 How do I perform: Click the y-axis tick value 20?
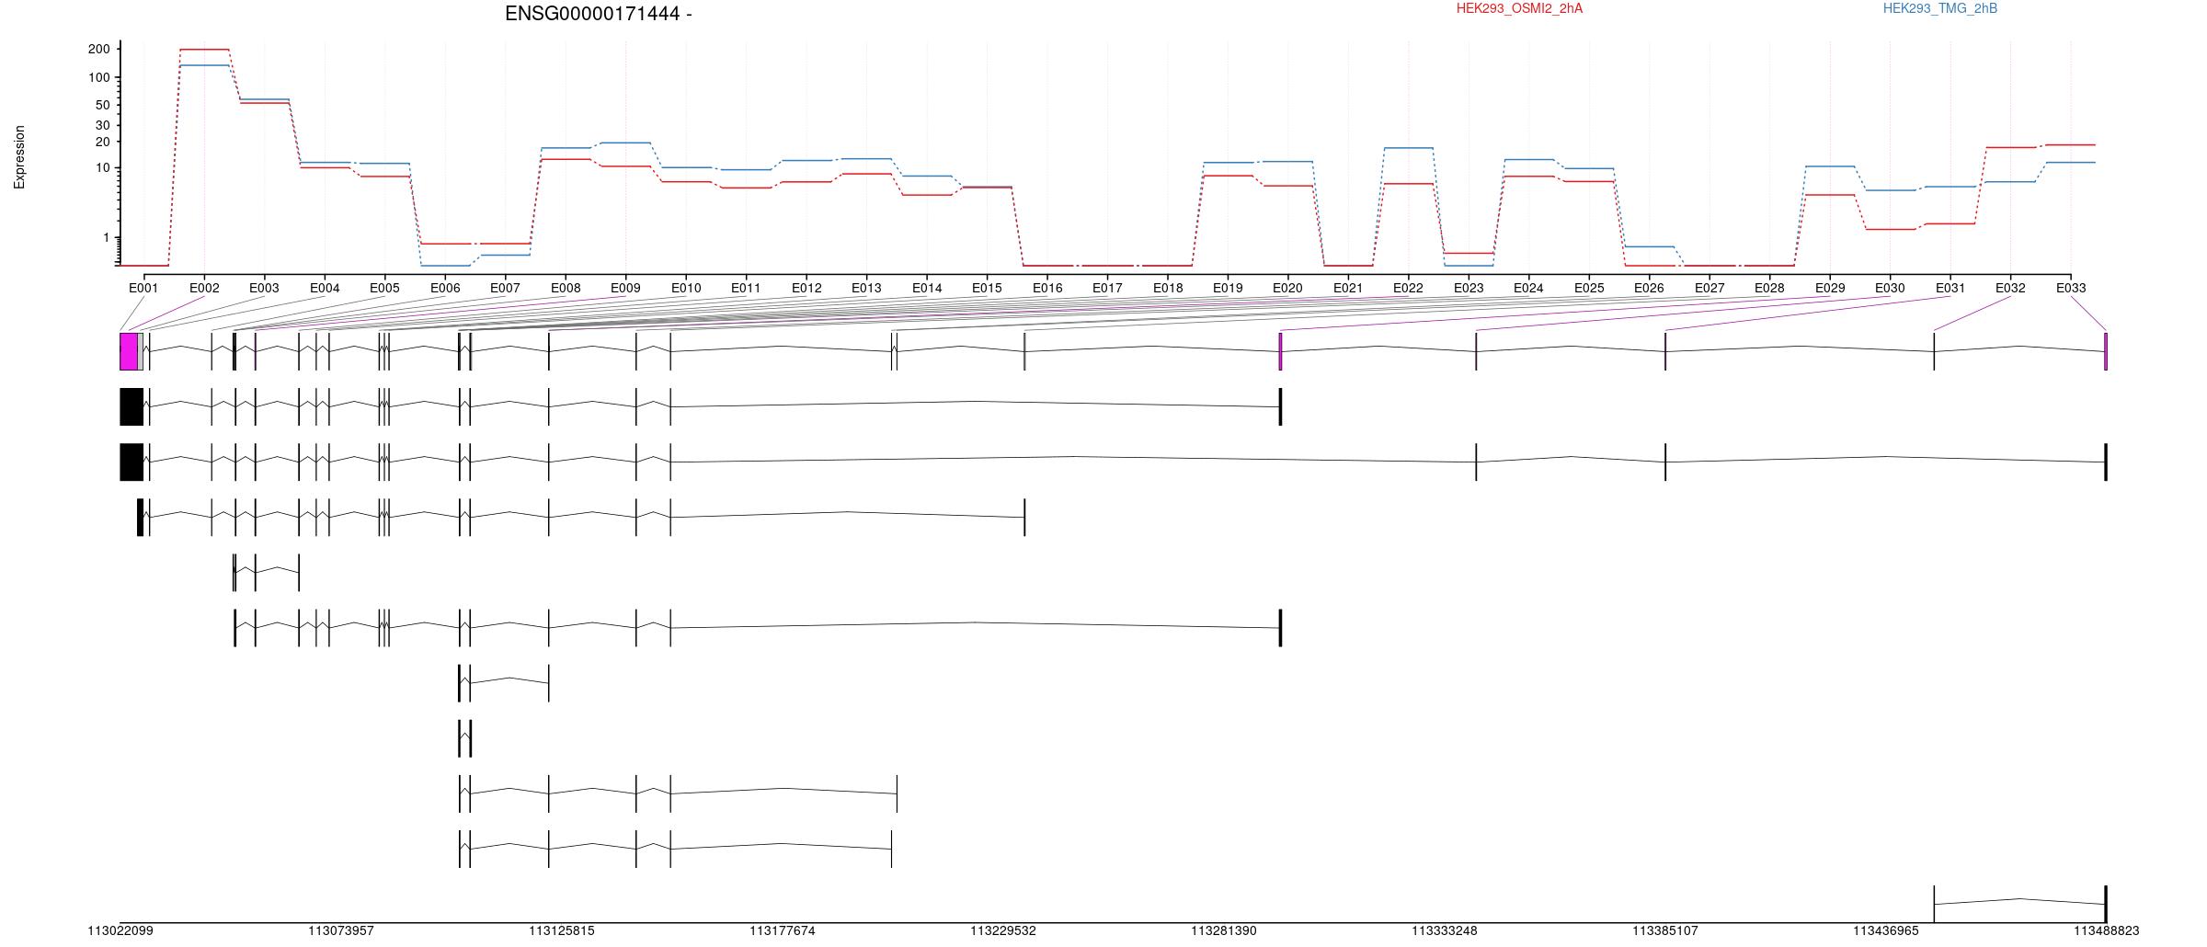(103, 142)
